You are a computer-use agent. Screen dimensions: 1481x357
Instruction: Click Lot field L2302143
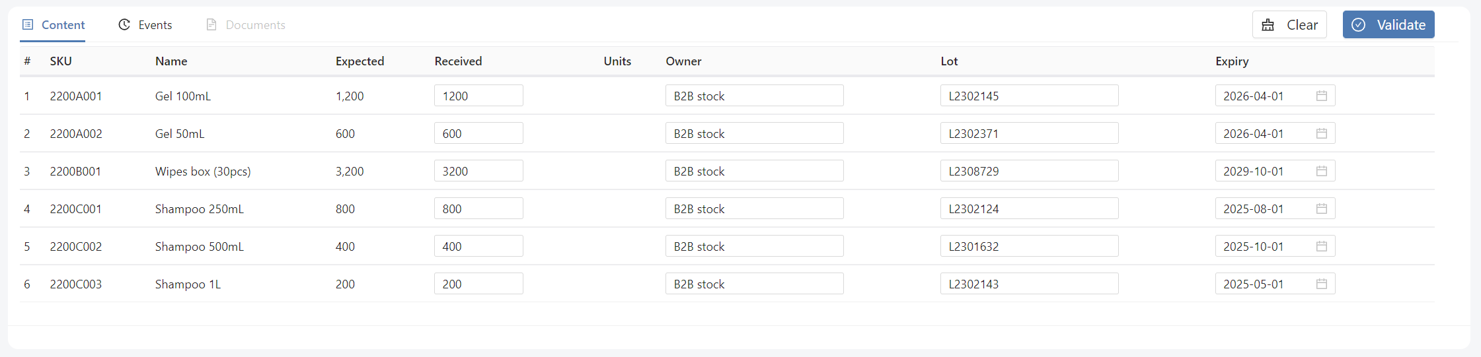[1028, 284]
